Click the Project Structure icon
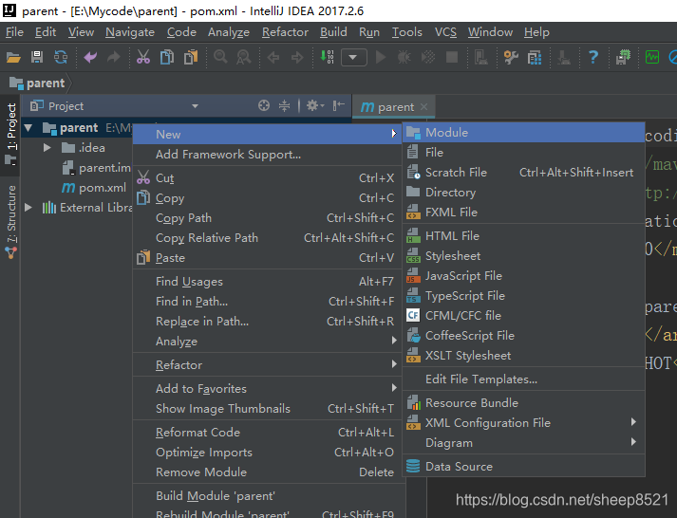The height and width of the screenshot is (518, 677). pos(535,57)
